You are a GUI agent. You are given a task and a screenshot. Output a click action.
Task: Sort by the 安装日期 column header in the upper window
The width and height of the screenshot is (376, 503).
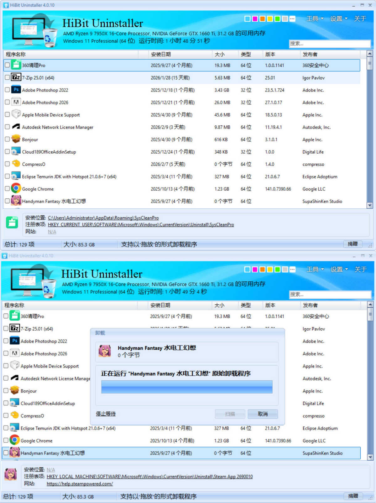point(161,55)
